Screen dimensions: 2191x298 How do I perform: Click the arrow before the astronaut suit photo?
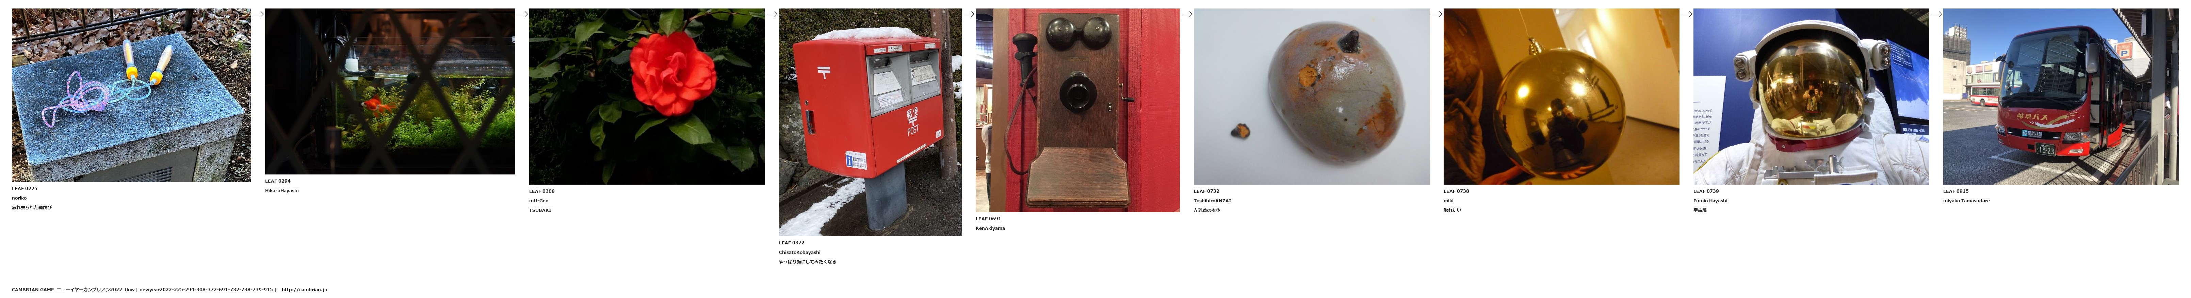pos(1687,14)
